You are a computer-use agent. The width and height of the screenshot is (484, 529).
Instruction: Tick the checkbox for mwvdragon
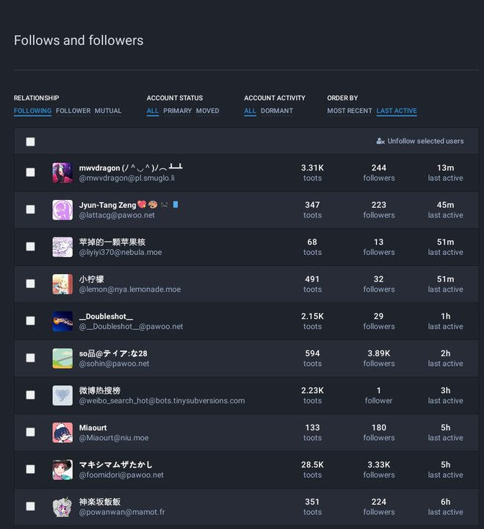(30, 173)
